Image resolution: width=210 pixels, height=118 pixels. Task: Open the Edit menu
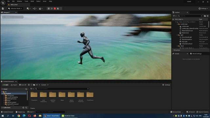(x=13, y=1)
